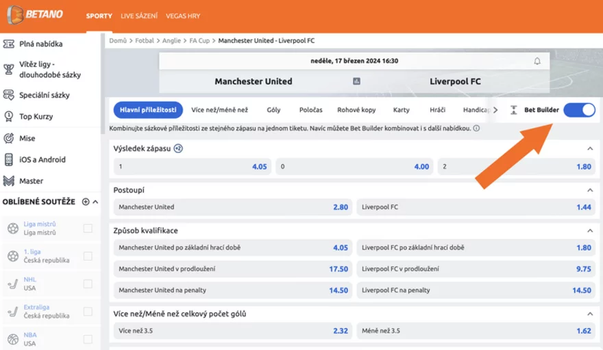Toggle the Bet Builder switch
Screen dimensions: 603x350
580,110
